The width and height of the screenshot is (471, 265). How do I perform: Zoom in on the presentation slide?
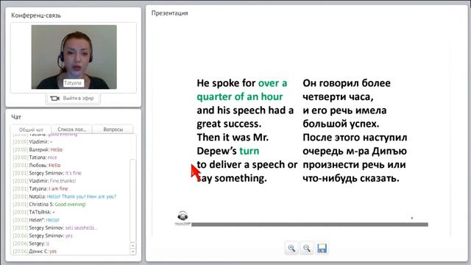coord(291,248)
